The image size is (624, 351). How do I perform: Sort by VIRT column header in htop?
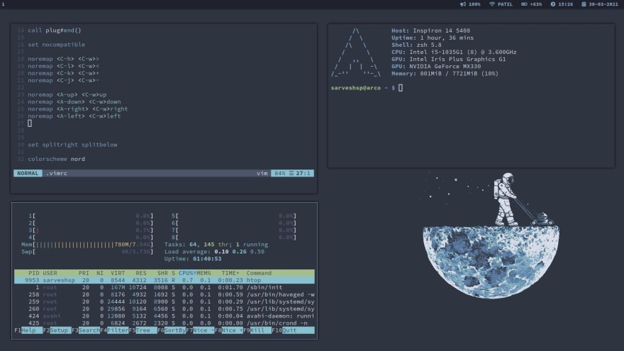click(x=118, y=273)
